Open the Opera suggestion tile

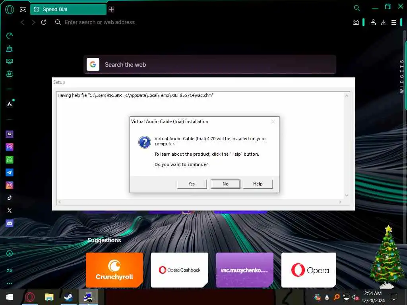tap(309, 270)
